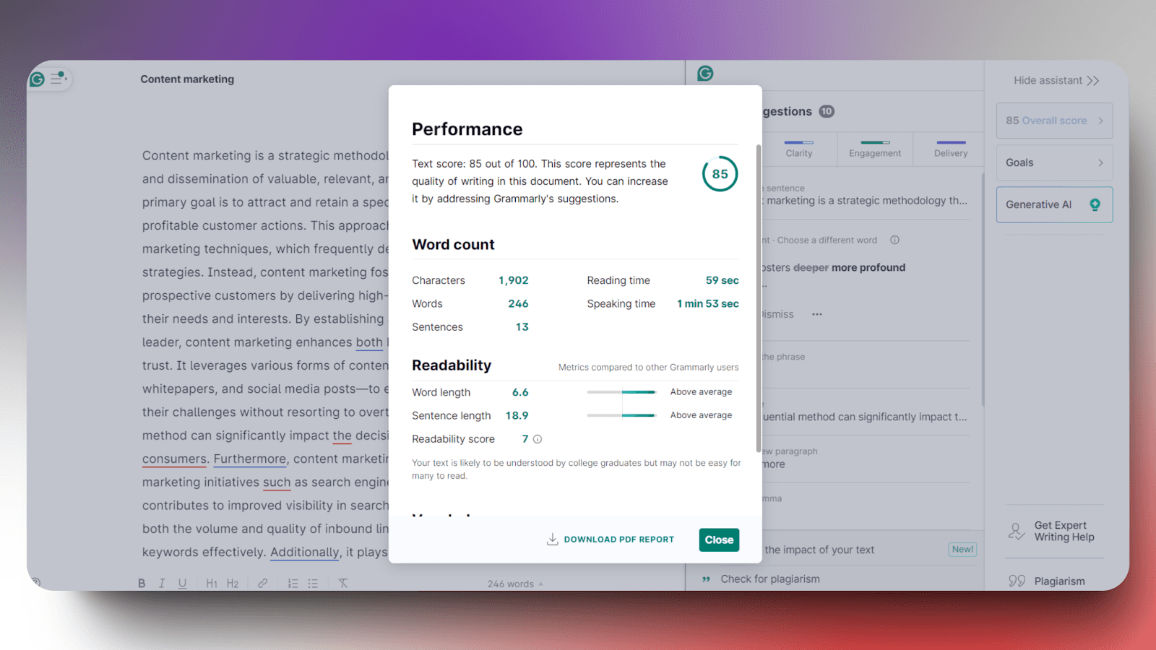Click the New! badge
This screenshot has width=1156, height=650.
(x=962, y=550)
